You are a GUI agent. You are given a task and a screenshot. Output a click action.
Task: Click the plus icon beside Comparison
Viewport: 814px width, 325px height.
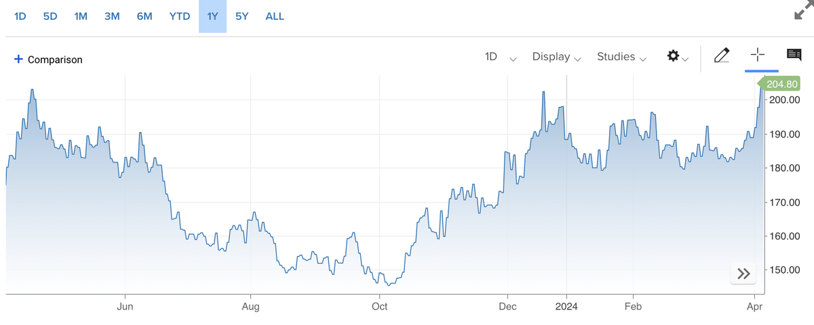click(18, 60)
